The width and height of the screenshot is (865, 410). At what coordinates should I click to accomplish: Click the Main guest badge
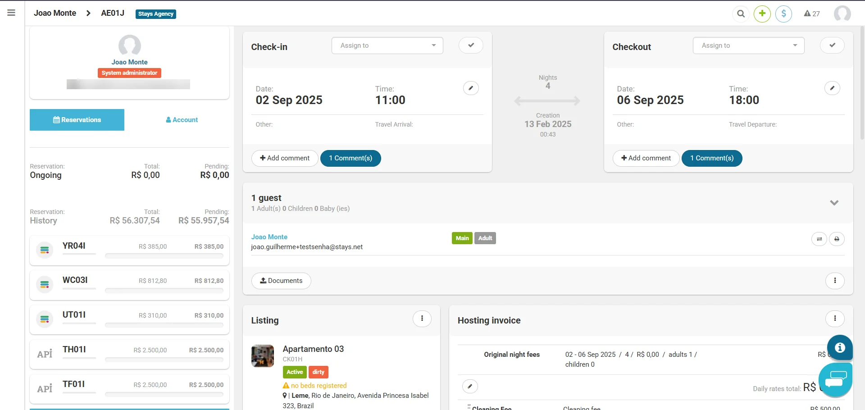pos(462,238)
